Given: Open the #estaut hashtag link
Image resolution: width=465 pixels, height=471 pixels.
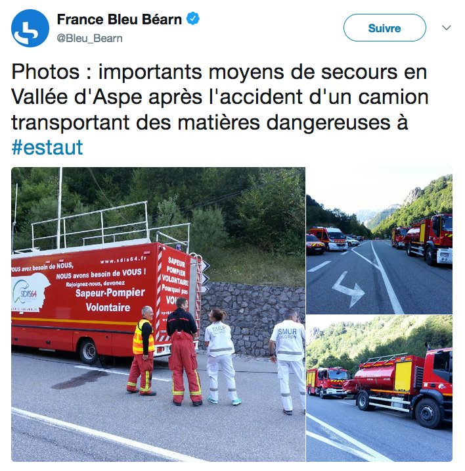Looking at the screenshot, I should point(47,147).
